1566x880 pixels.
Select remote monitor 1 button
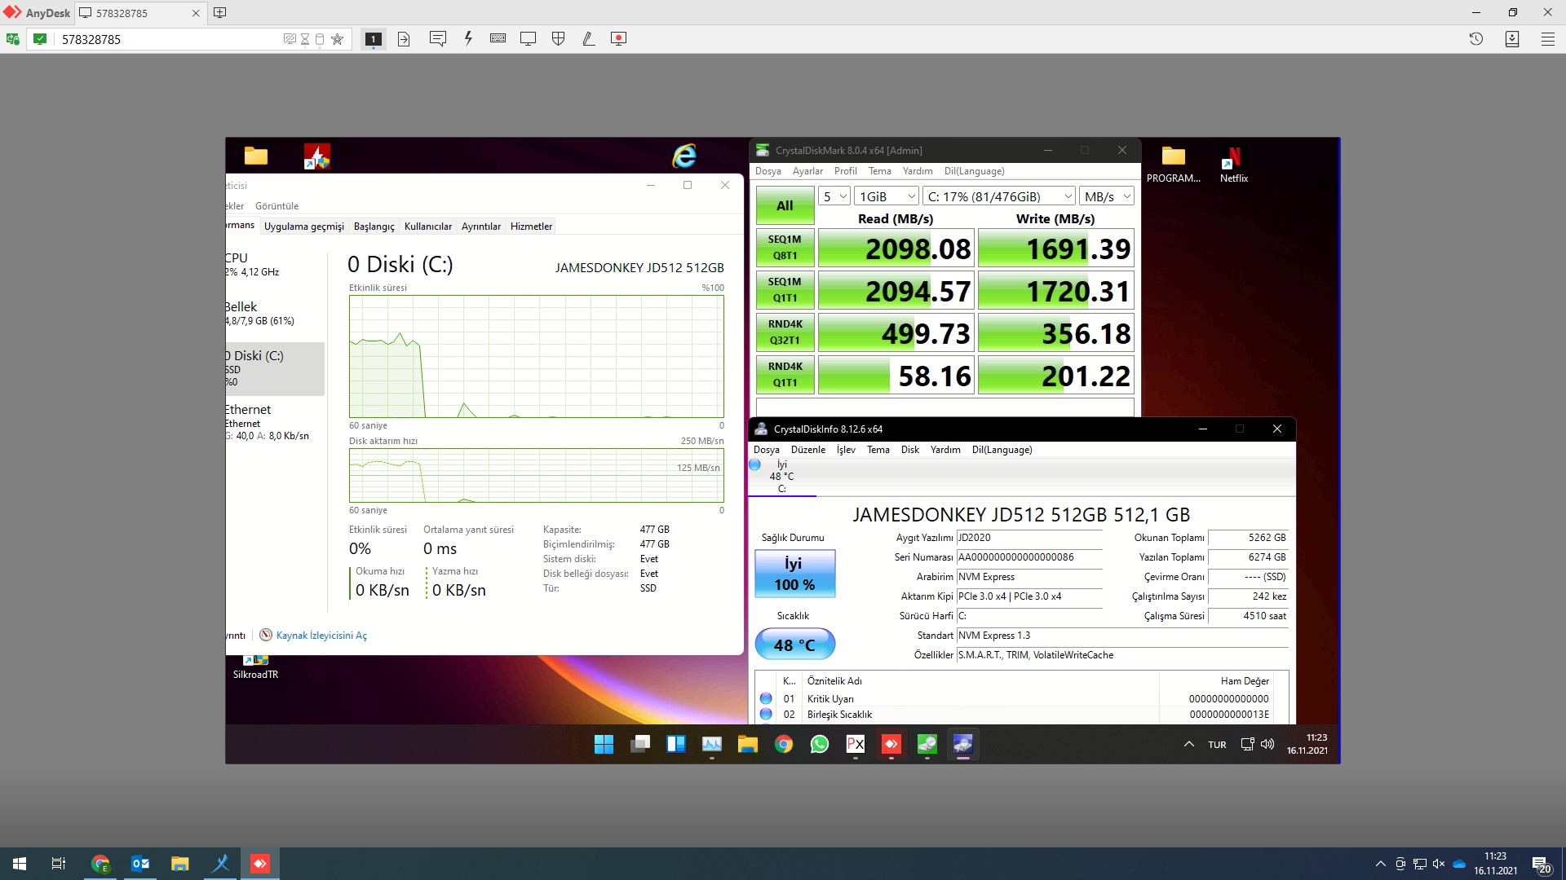click(374, 39)
